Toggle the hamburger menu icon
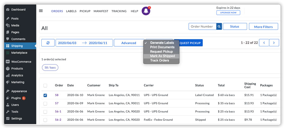Image resolution: width=284 pixels, height=128 pixels. (x=41, y=11)
